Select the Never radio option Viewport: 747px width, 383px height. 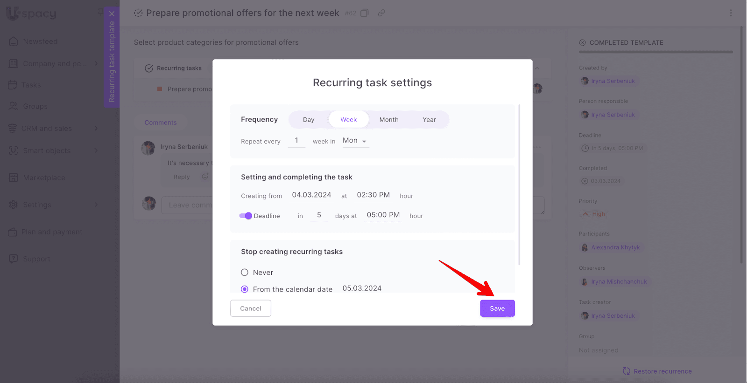pyautogui.click(x=245, y=273)
